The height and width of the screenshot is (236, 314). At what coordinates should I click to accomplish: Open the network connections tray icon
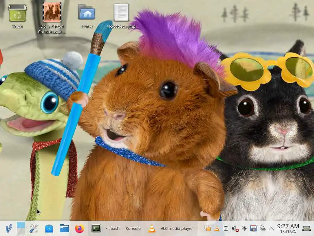(x=262, y=228)
